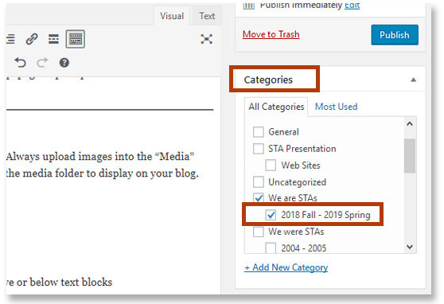Undo the last edit
This screenshot has width=444, height=304.
pyautogui.click(x=20, y=63)
